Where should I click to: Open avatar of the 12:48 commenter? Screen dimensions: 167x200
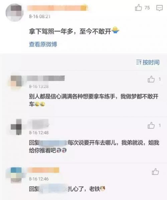pyautogui.click(x=16, y=127)
